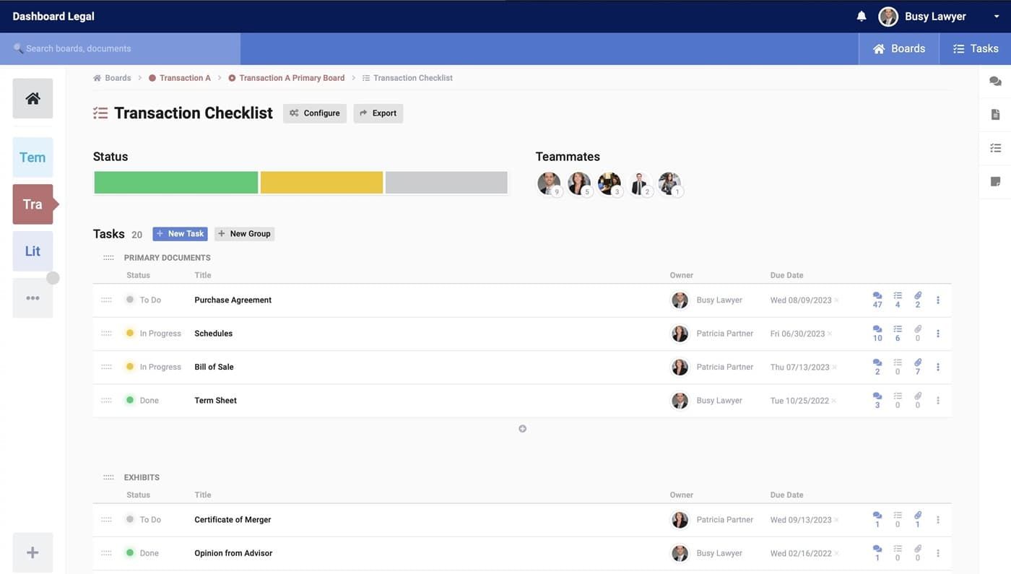Click the green segment of the Status bar

coord(175,183)
